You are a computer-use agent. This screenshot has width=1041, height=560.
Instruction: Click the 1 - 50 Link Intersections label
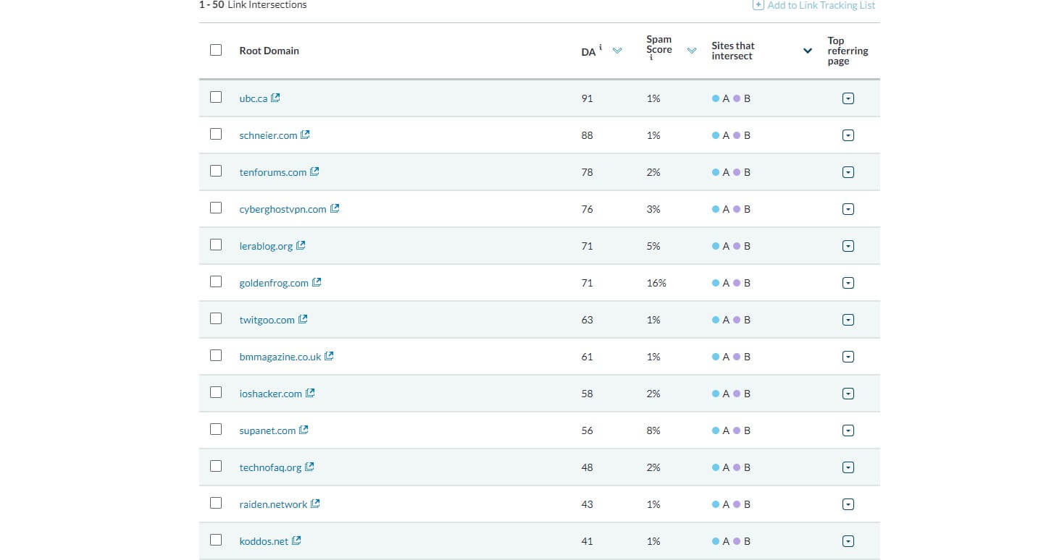tap(253, 5)
